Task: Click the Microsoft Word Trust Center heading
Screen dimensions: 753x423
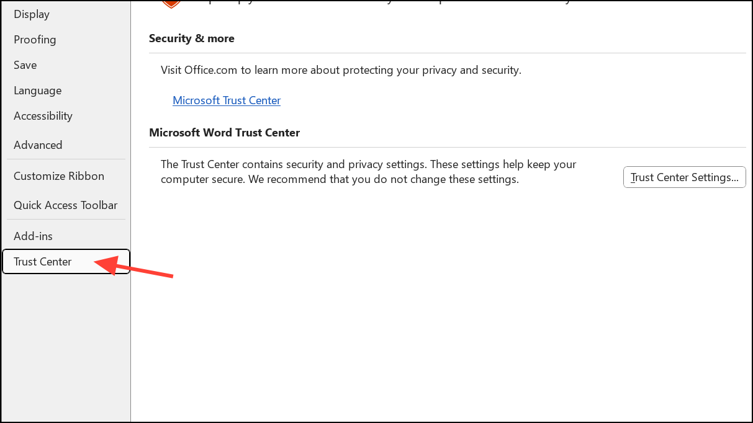Action: click(x=224, y=133)
